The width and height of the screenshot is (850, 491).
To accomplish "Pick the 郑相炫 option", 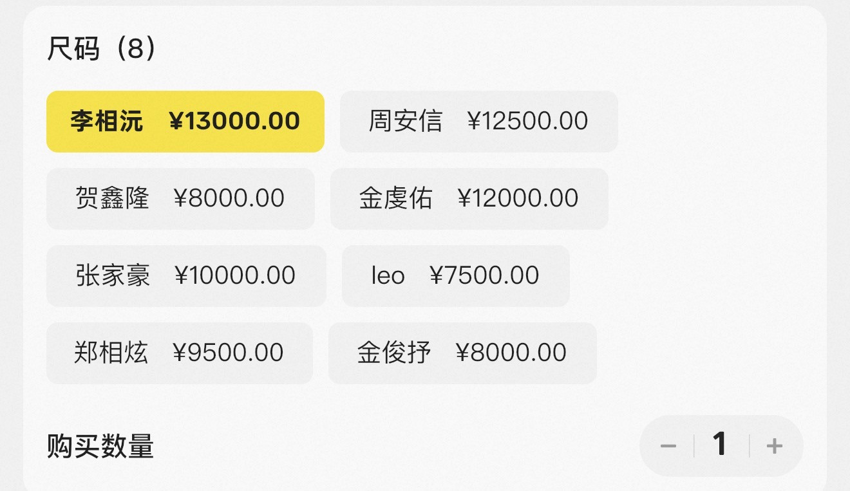I will (179, 353).
